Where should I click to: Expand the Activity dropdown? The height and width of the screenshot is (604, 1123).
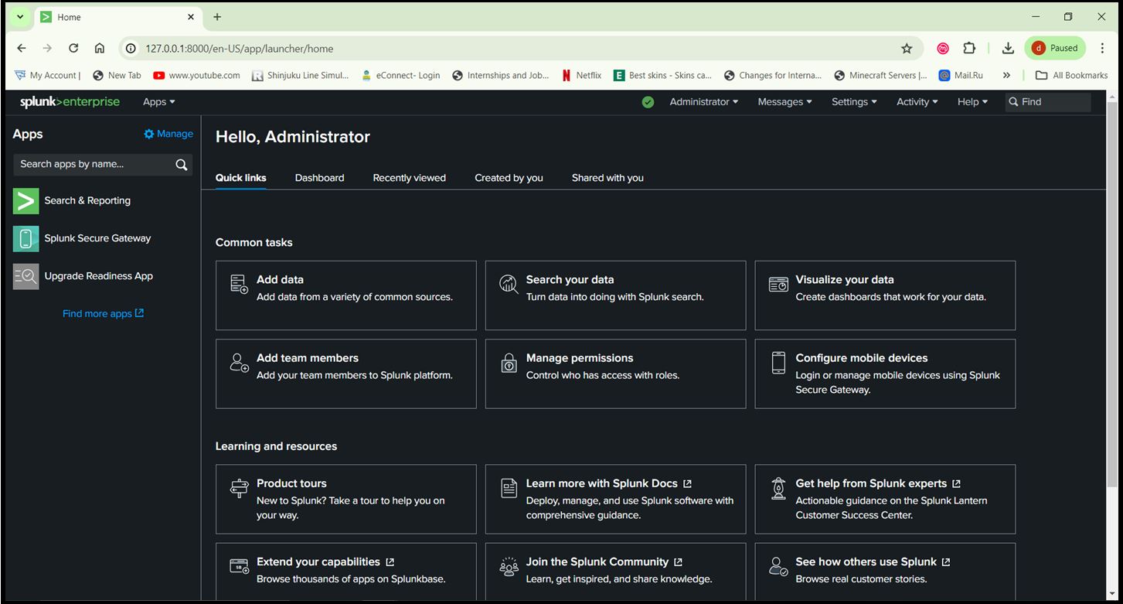[x=916, y=101]
